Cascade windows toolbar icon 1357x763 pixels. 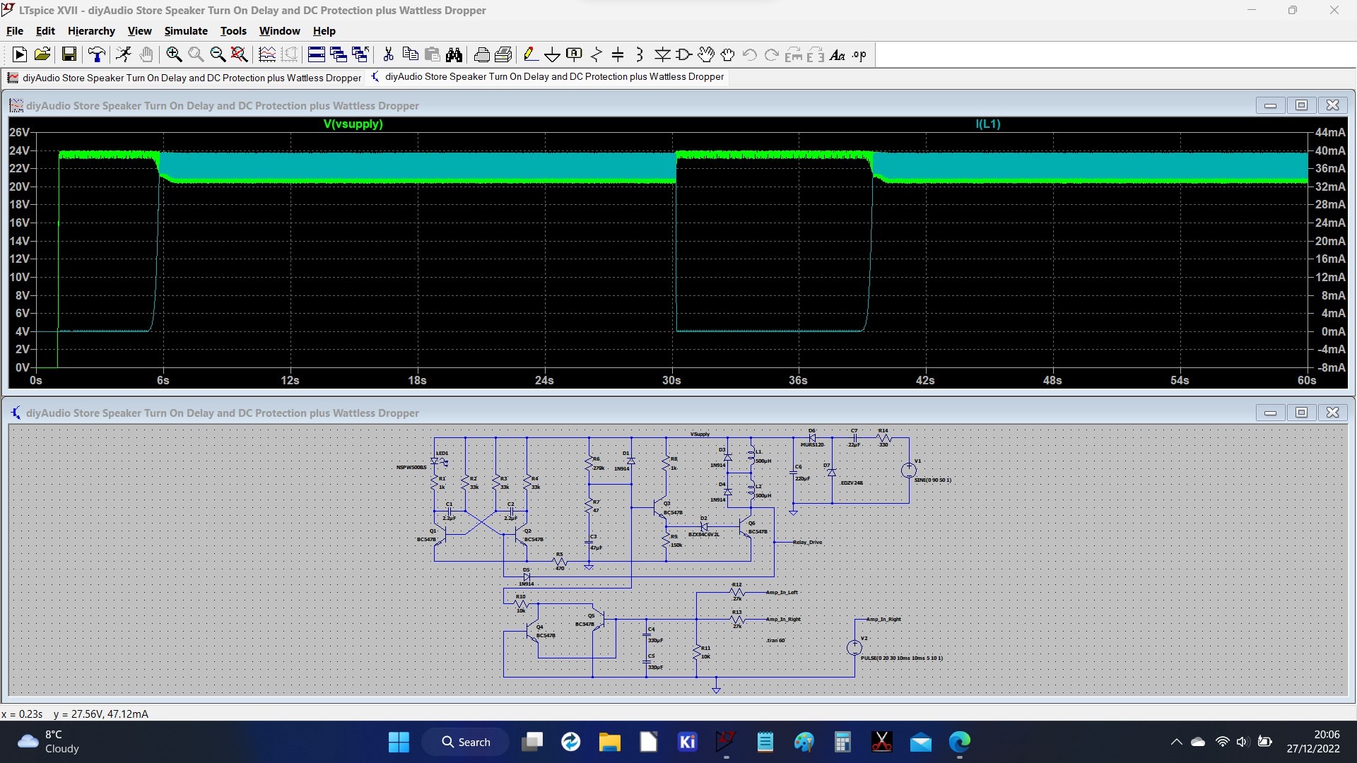click(339, 54)
